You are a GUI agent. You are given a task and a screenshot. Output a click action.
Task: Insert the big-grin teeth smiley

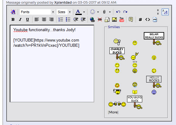[135, 71]
